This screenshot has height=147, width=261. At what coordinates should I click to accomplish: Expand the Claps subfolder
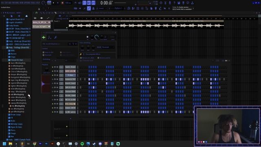12,57
